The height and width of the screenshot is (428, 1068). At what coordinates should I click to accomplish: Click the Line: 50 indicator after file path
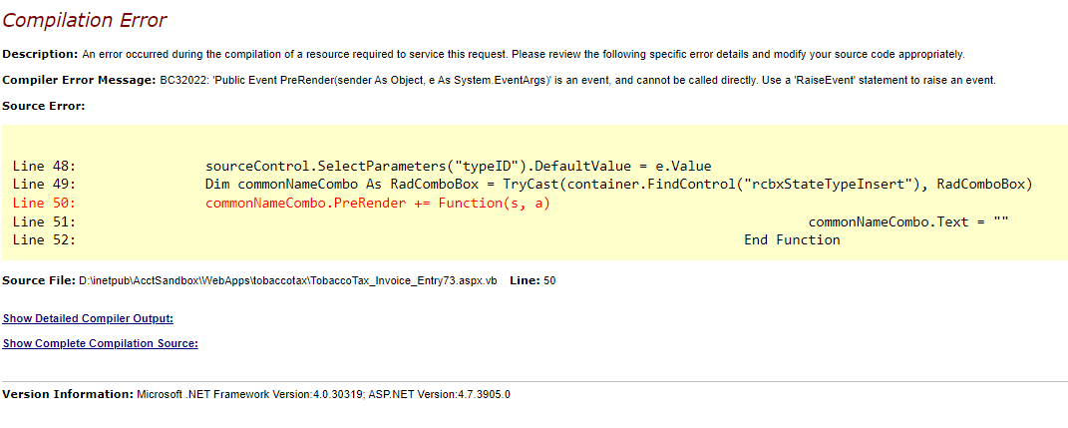click(533, 280)
